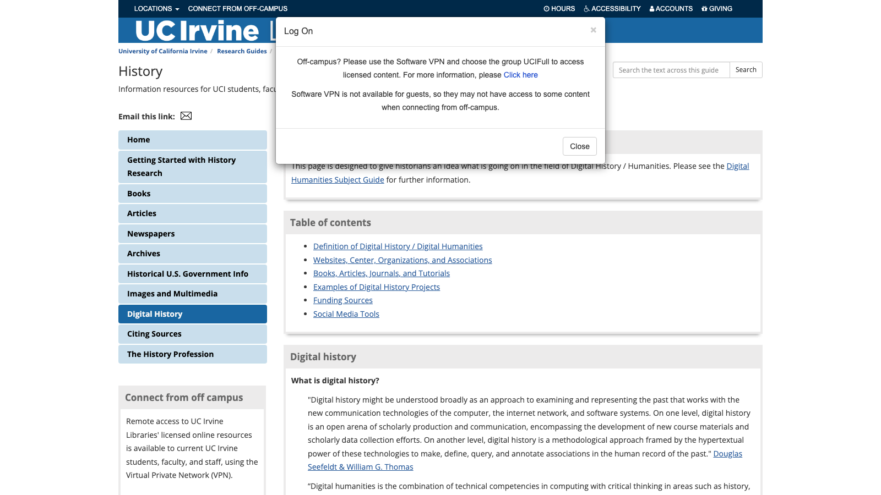Screen dimensions: 881x495
Task: Click inside the guide search text field
Action: pos(671,70)
